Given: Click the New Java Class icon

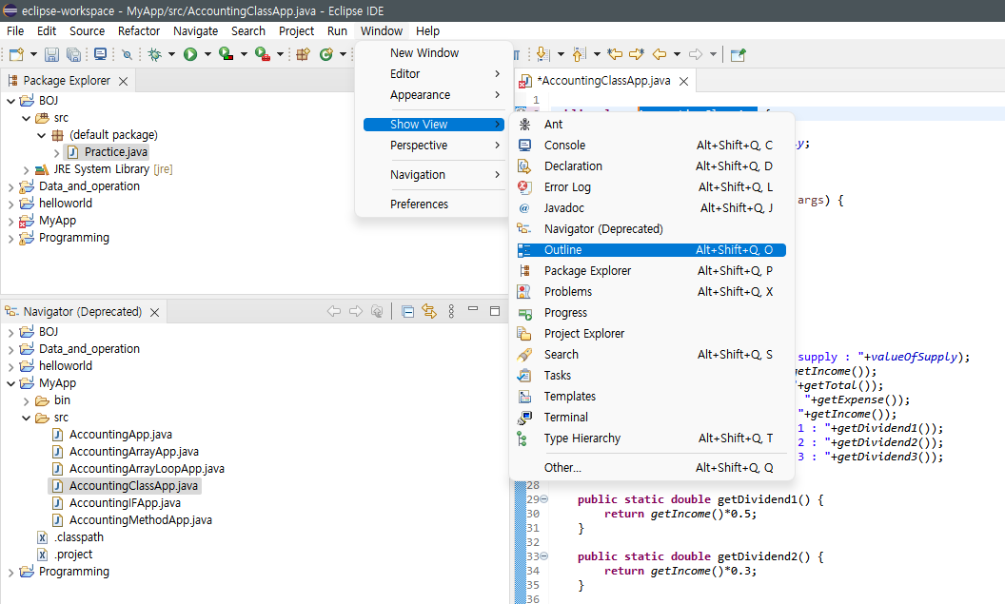Looking at the screenshot, I should (x=326, y=54).
